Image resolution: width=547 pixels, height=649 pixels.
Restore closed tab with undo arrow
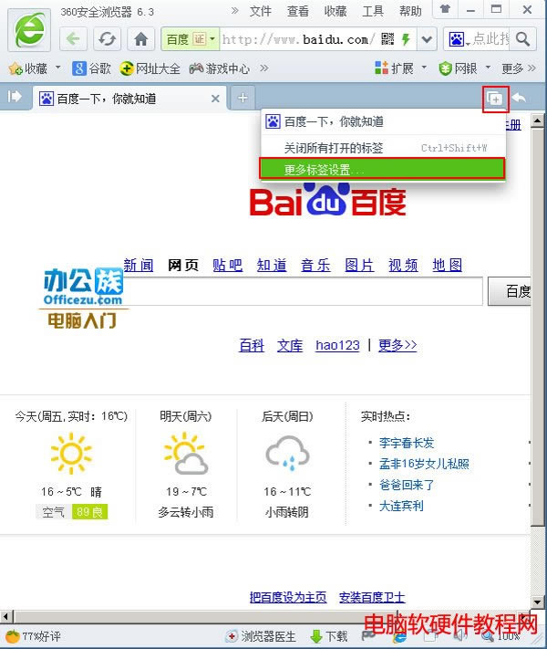point(520,98)
